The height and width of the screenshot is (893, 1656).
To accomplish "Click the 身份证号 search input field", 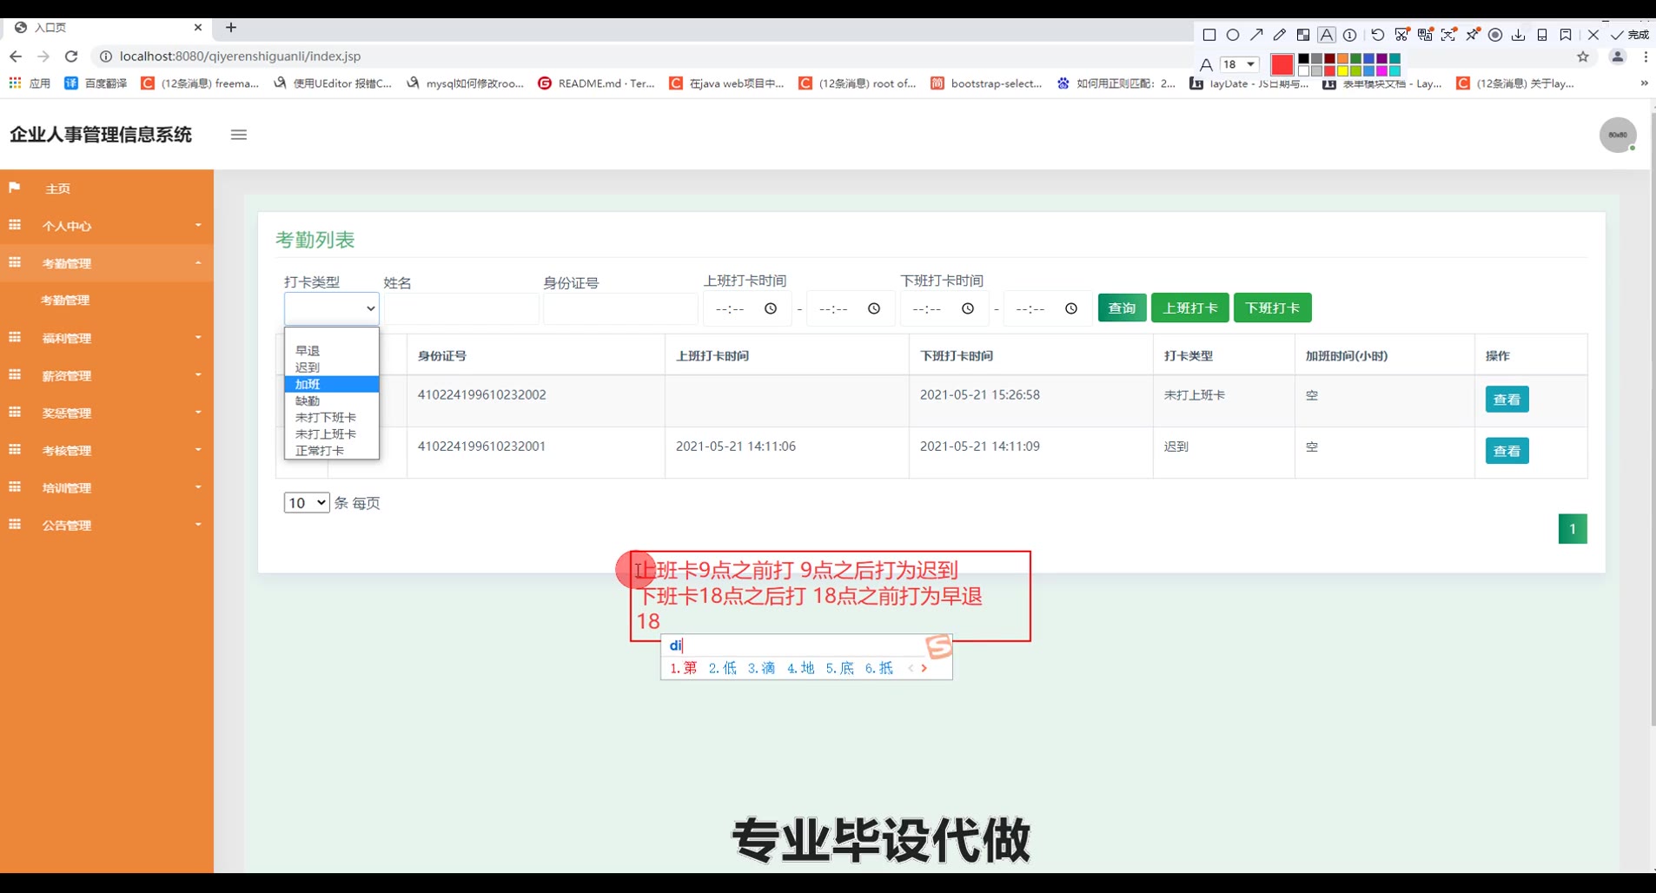I will coord(620,309).
